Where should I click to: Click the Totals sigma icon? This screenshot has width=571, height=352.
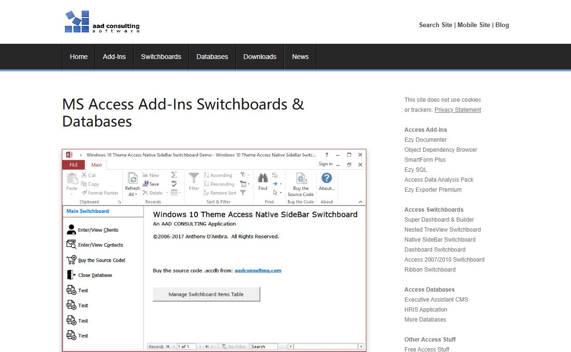(174, 175)
